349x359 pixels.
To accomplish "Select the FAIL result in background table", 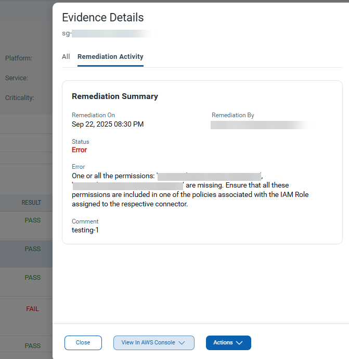I will [32, 309].
